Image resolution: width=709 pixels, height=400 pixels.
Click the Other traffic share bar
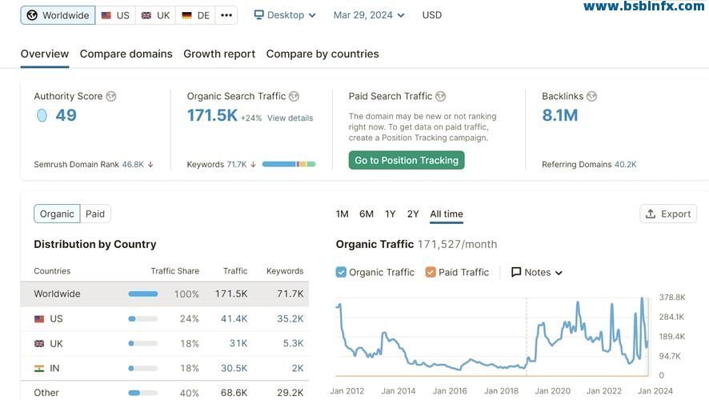click(143, 393)
